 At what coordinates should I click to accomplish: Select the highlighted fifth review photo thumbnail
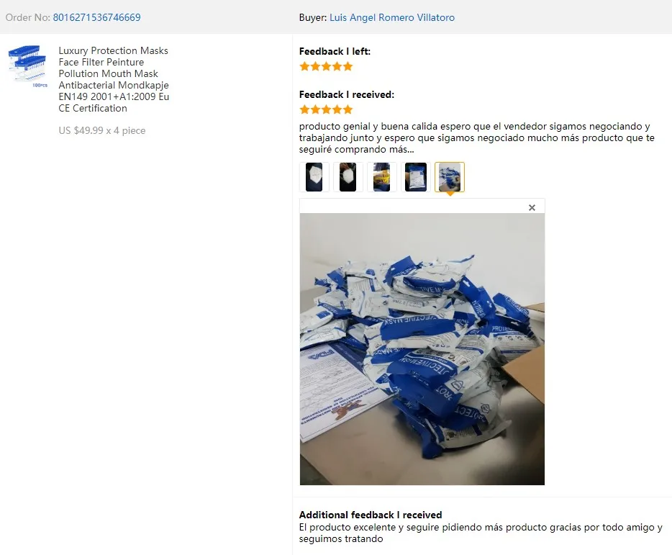coord(449,176)
